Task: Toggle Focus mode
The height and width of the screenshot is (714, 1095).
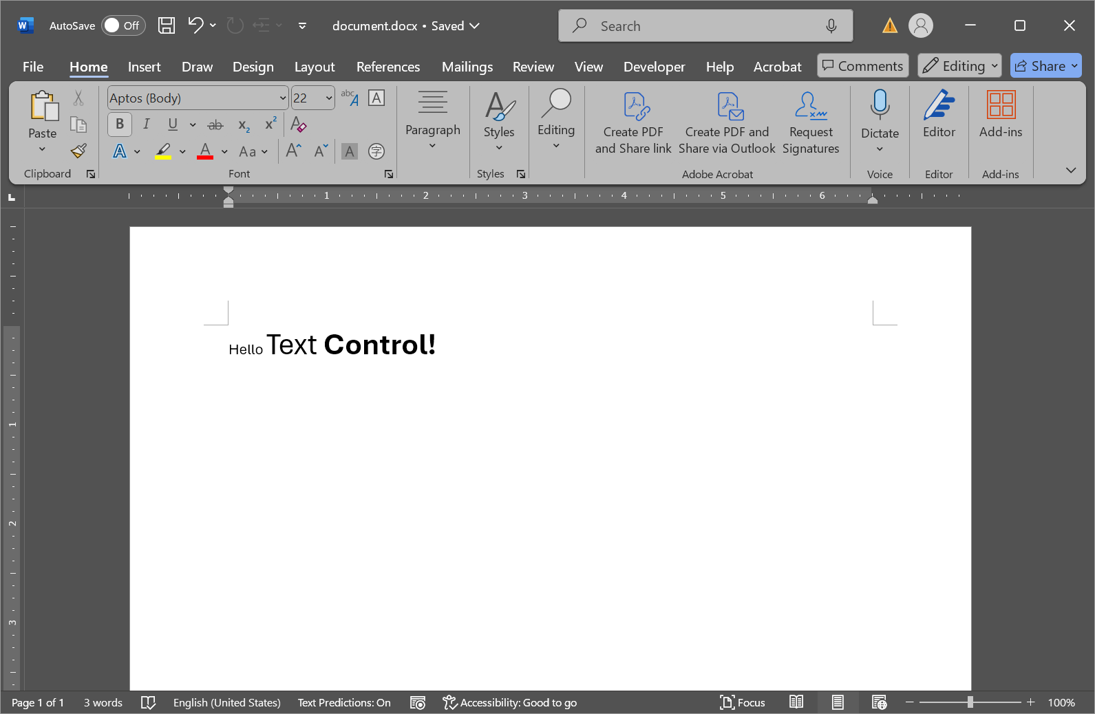Action: click(x=743, y=702)
